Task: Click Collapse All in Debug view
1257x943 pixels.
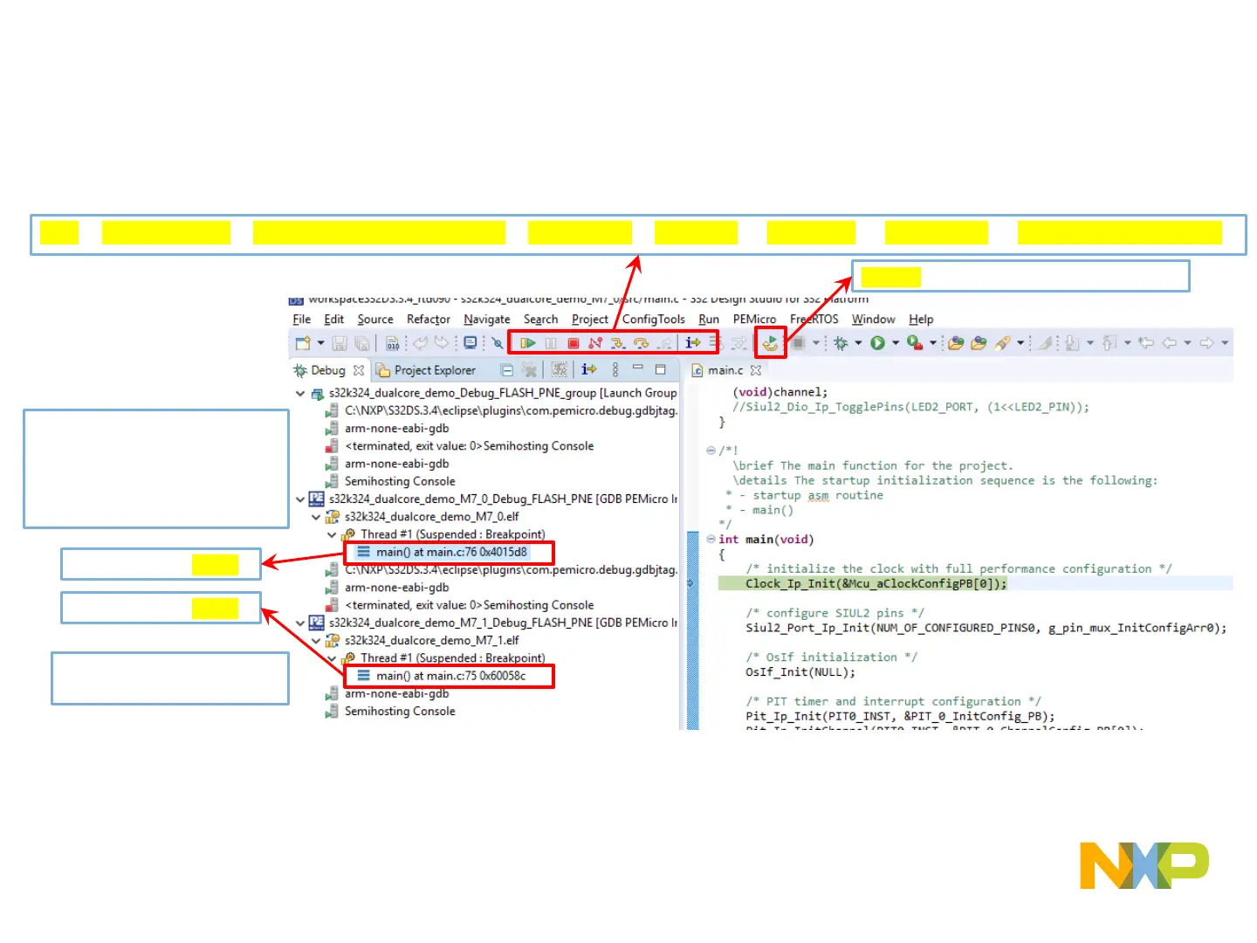Action: 507,370
